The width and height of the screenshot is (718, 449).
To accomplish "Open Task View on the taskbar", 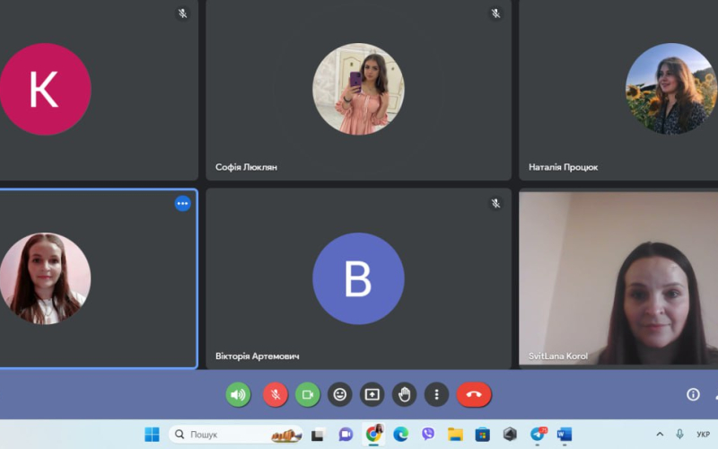I will [x=319, y=435].
